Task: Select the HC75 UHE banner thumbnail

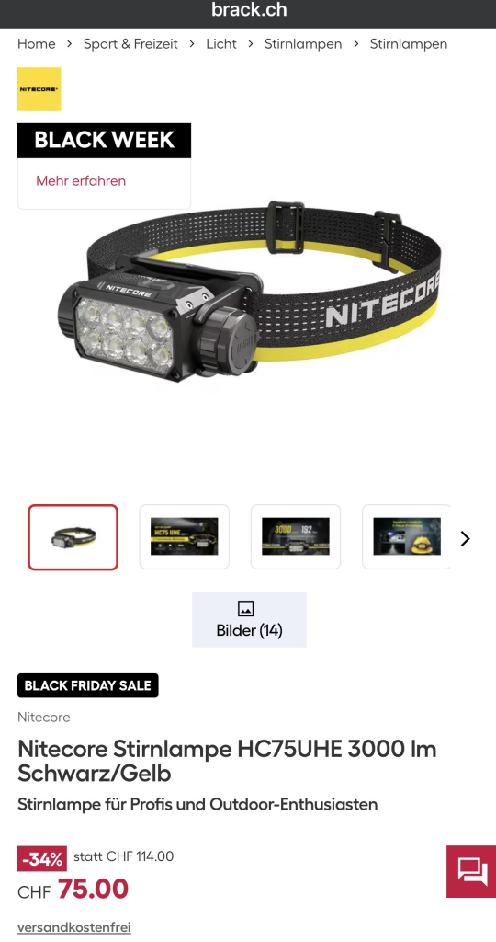Action: click(x=184, y=537)
